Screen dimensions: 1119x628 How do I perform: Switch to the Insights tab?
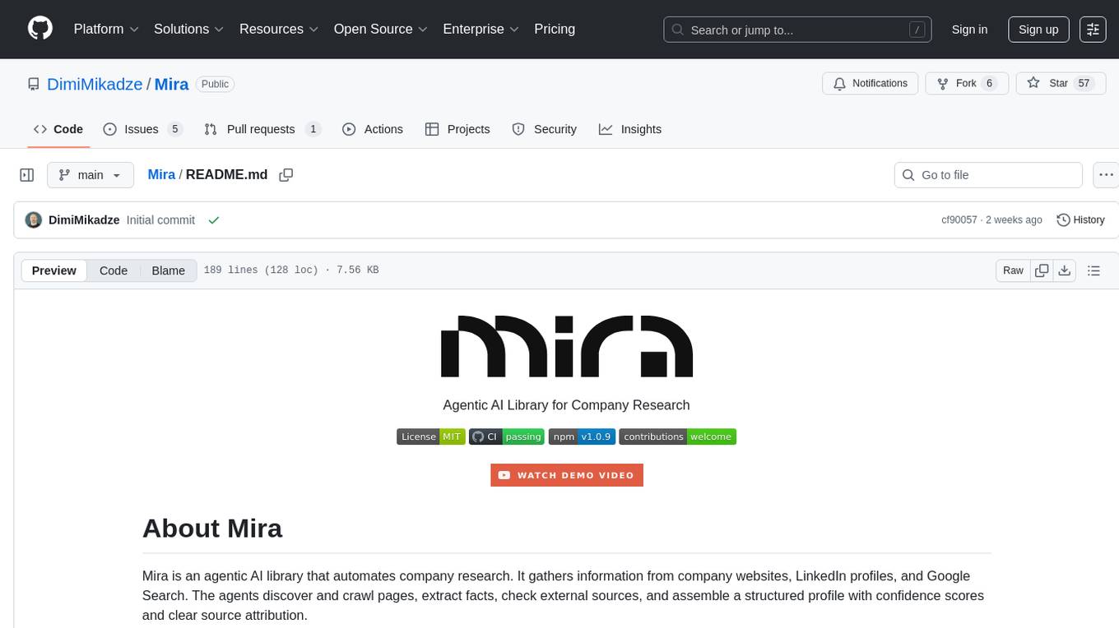coord(630,129)
